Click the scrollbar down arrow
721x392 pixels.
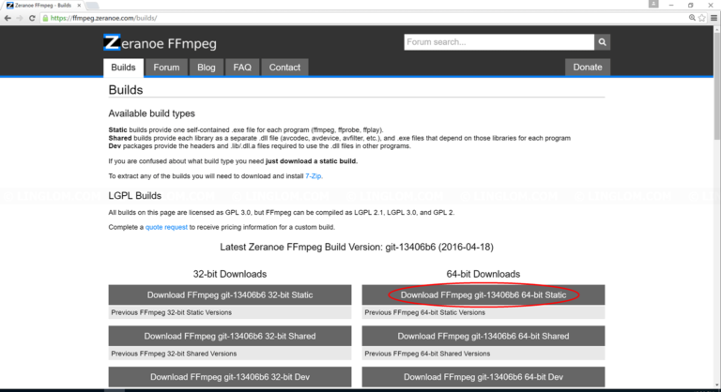[717, 385]
